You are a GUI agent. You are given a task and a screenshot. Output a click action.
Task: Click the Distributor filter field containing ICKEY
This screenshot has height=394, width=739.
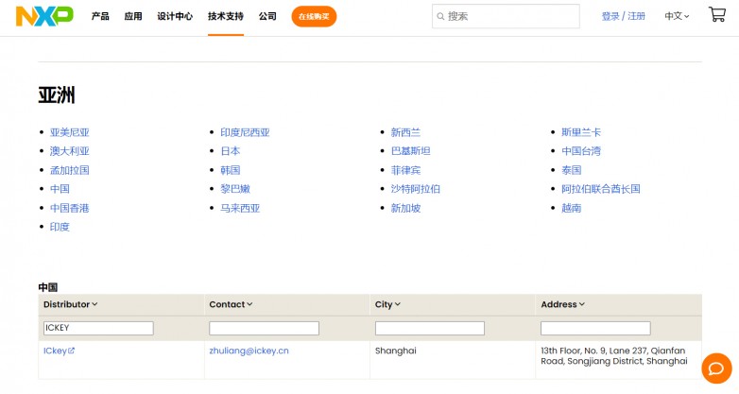pos(98,328)
